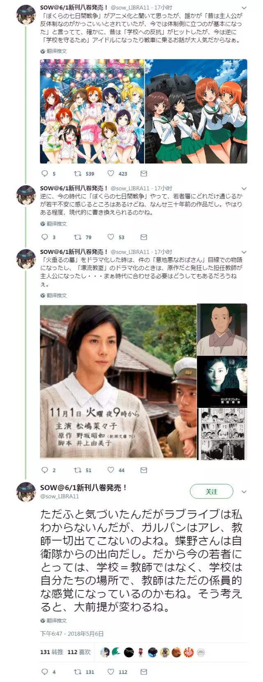This screenshot has width=263, height=682.
Task: Open the 112 喜欢 likes list
Action: pyautogui.click(x=79, y=652)
